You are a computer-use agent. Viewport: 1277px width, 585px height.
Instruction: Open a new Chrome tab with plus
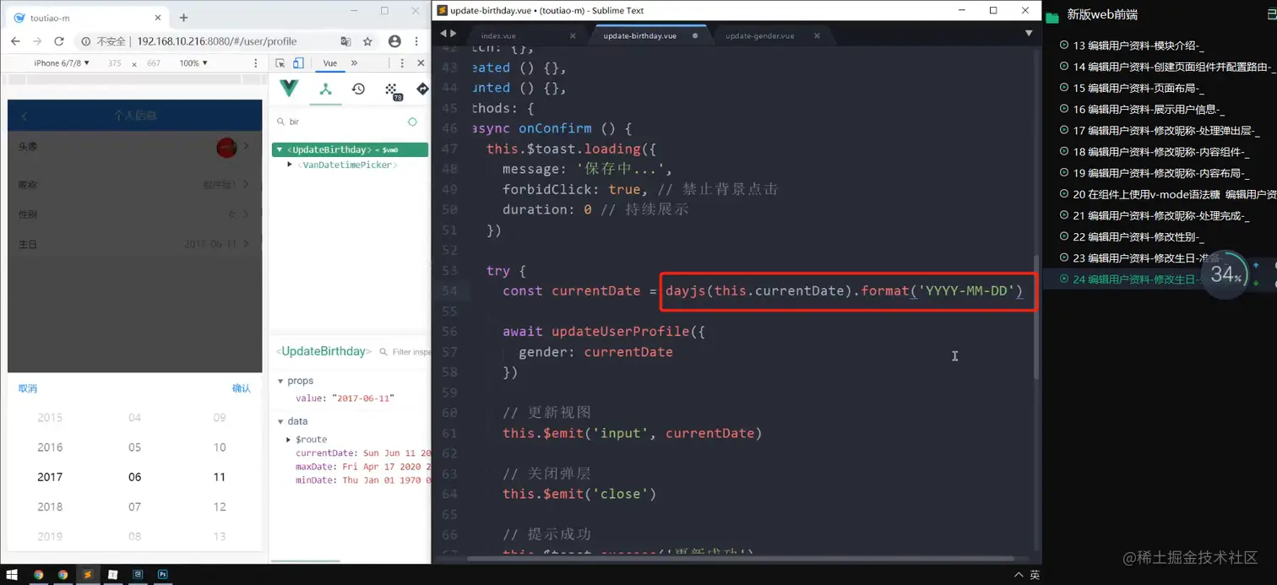click(183, 18)
